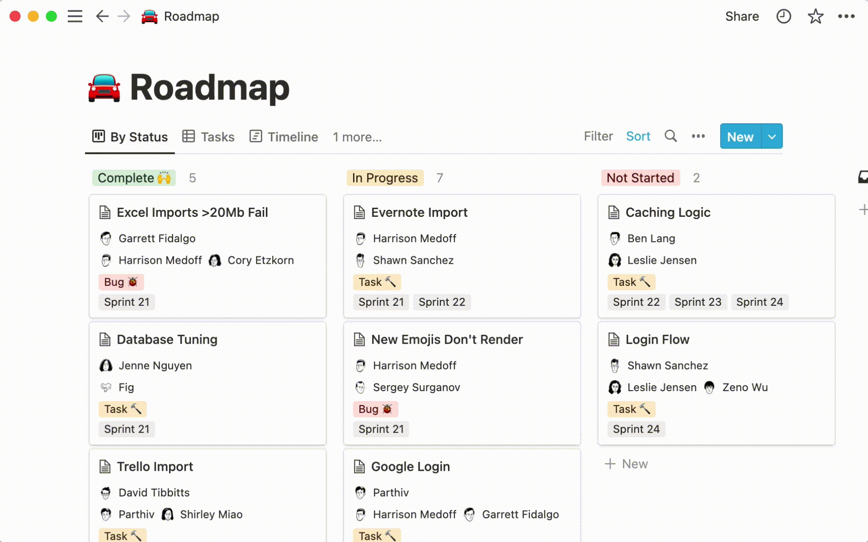Click the green Complete status label
Viewport: 868px width, 542px height.
(x=134, y=178)
